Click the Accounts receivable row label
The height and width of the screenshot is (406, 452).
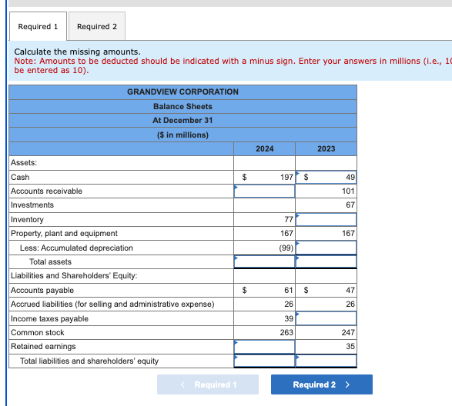pyautogui.click(x=46, y=191)
